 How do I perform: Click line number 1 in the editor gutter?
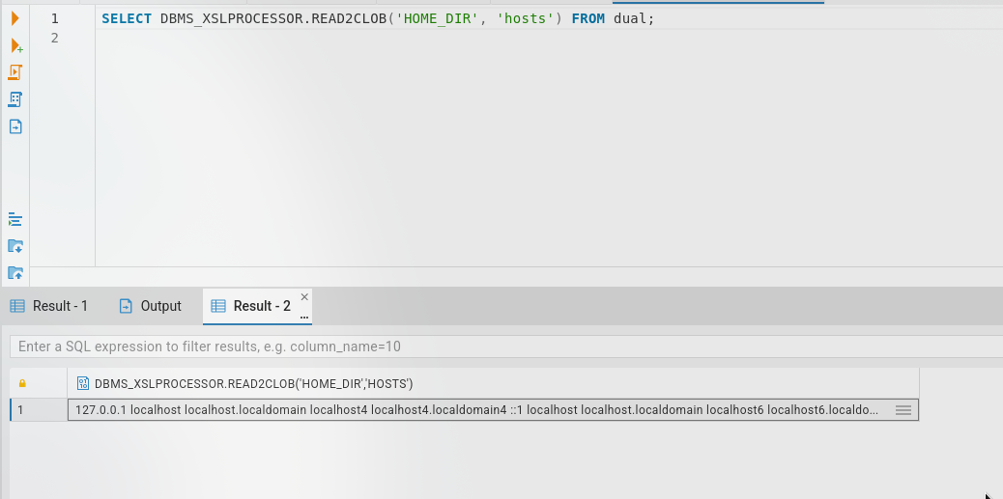(55, 19)
